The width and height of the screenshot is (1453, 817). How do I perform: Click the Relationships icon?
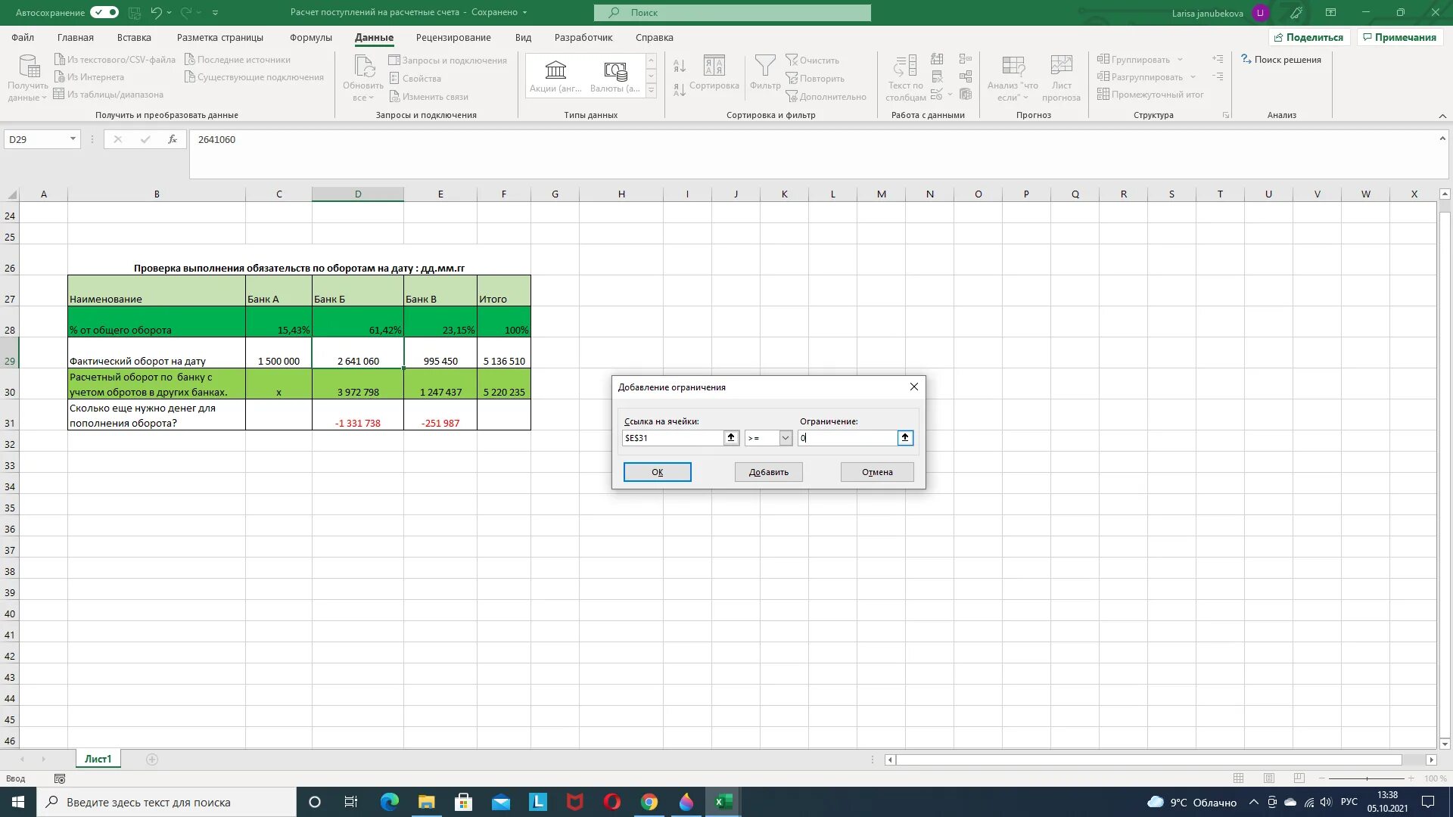click(966, 76)
